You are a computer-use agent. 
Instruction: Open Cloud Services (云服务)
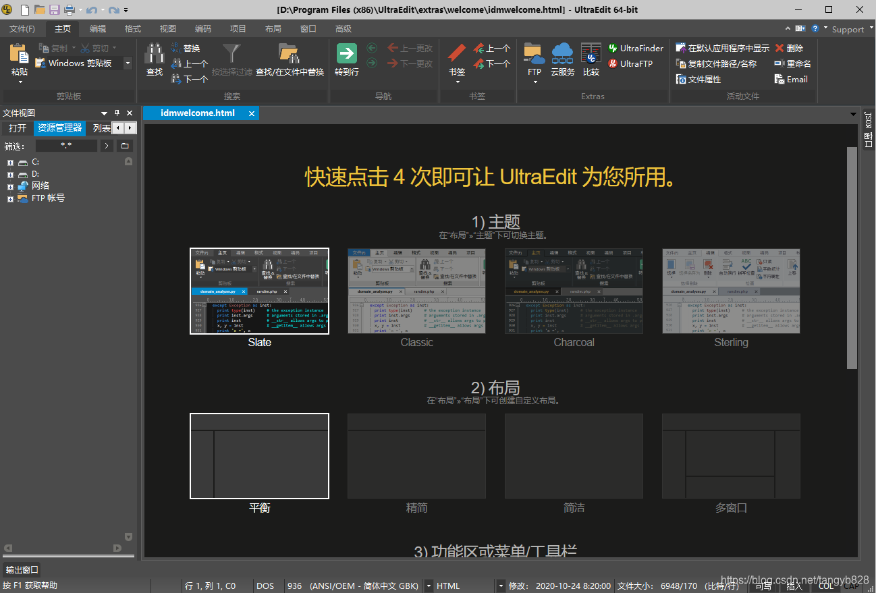tap(562, 60)
